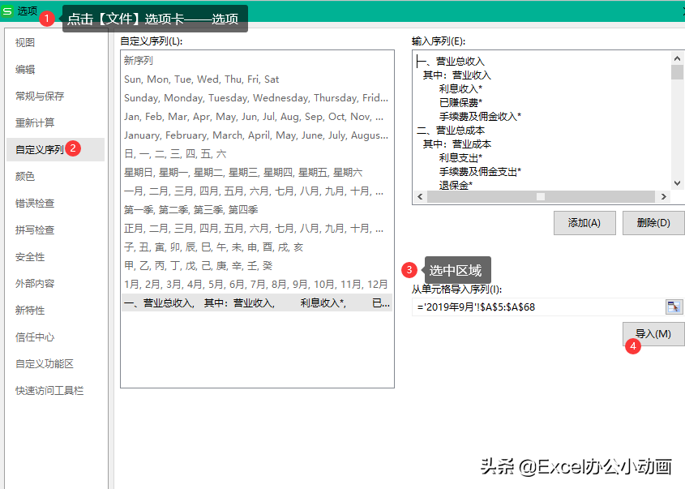Click the 删除(D) button

pos(653,223)
